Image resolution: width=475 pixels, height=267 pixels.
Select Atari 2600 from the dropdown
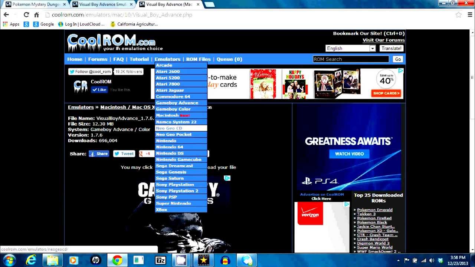181,72
